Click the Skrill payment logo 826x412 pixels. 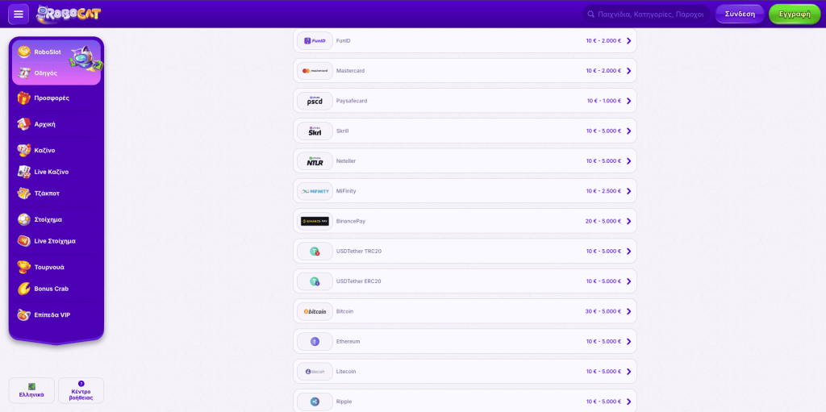coord(315,131)
